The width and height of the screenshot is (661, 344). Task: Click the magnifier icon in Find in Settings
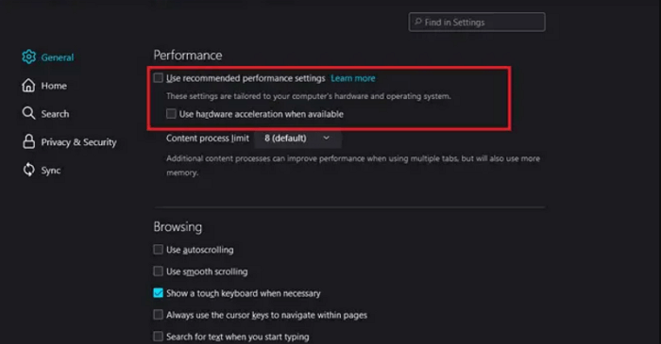[x=417, y=22]
